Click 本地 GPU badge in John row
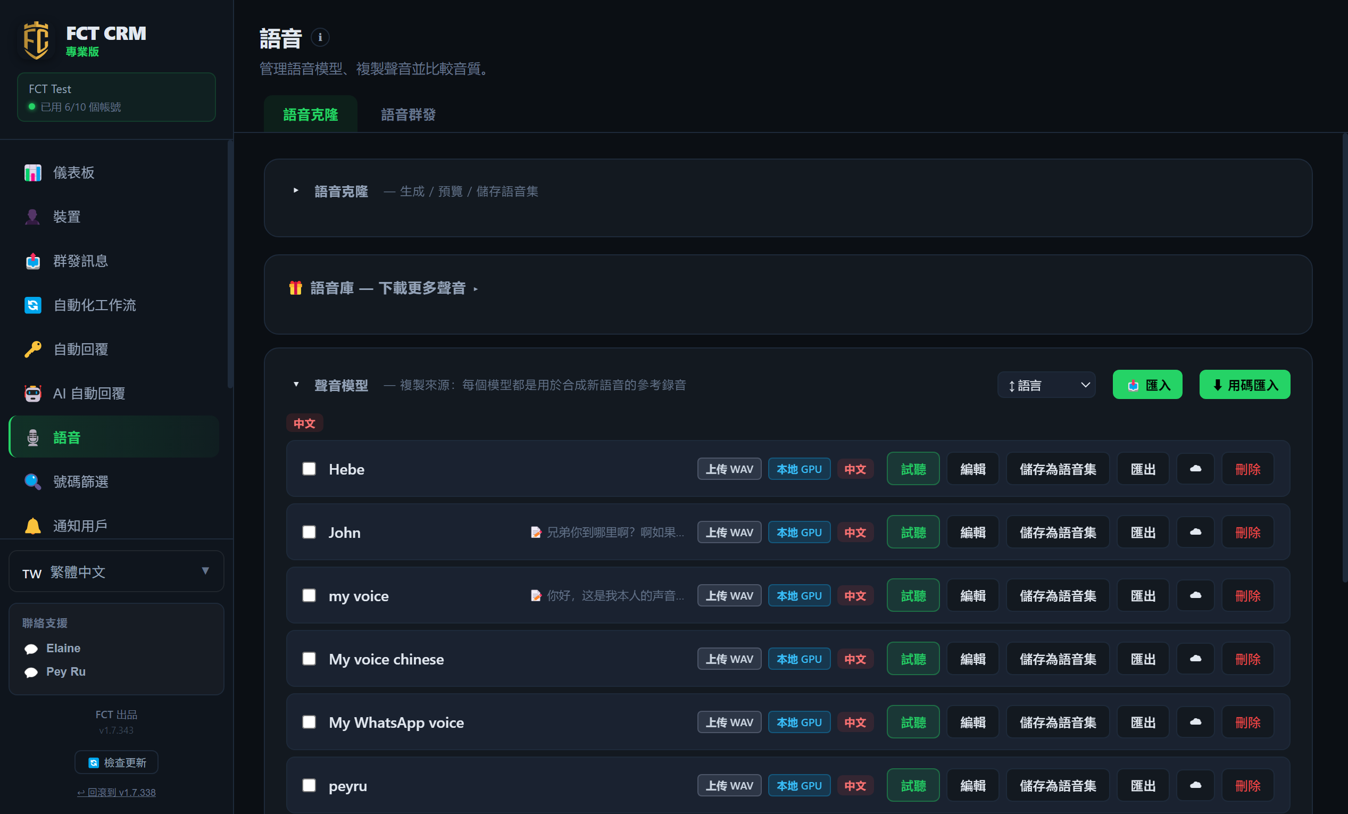The height and width of the screenshot is (814, 1348). click(800, 532)
